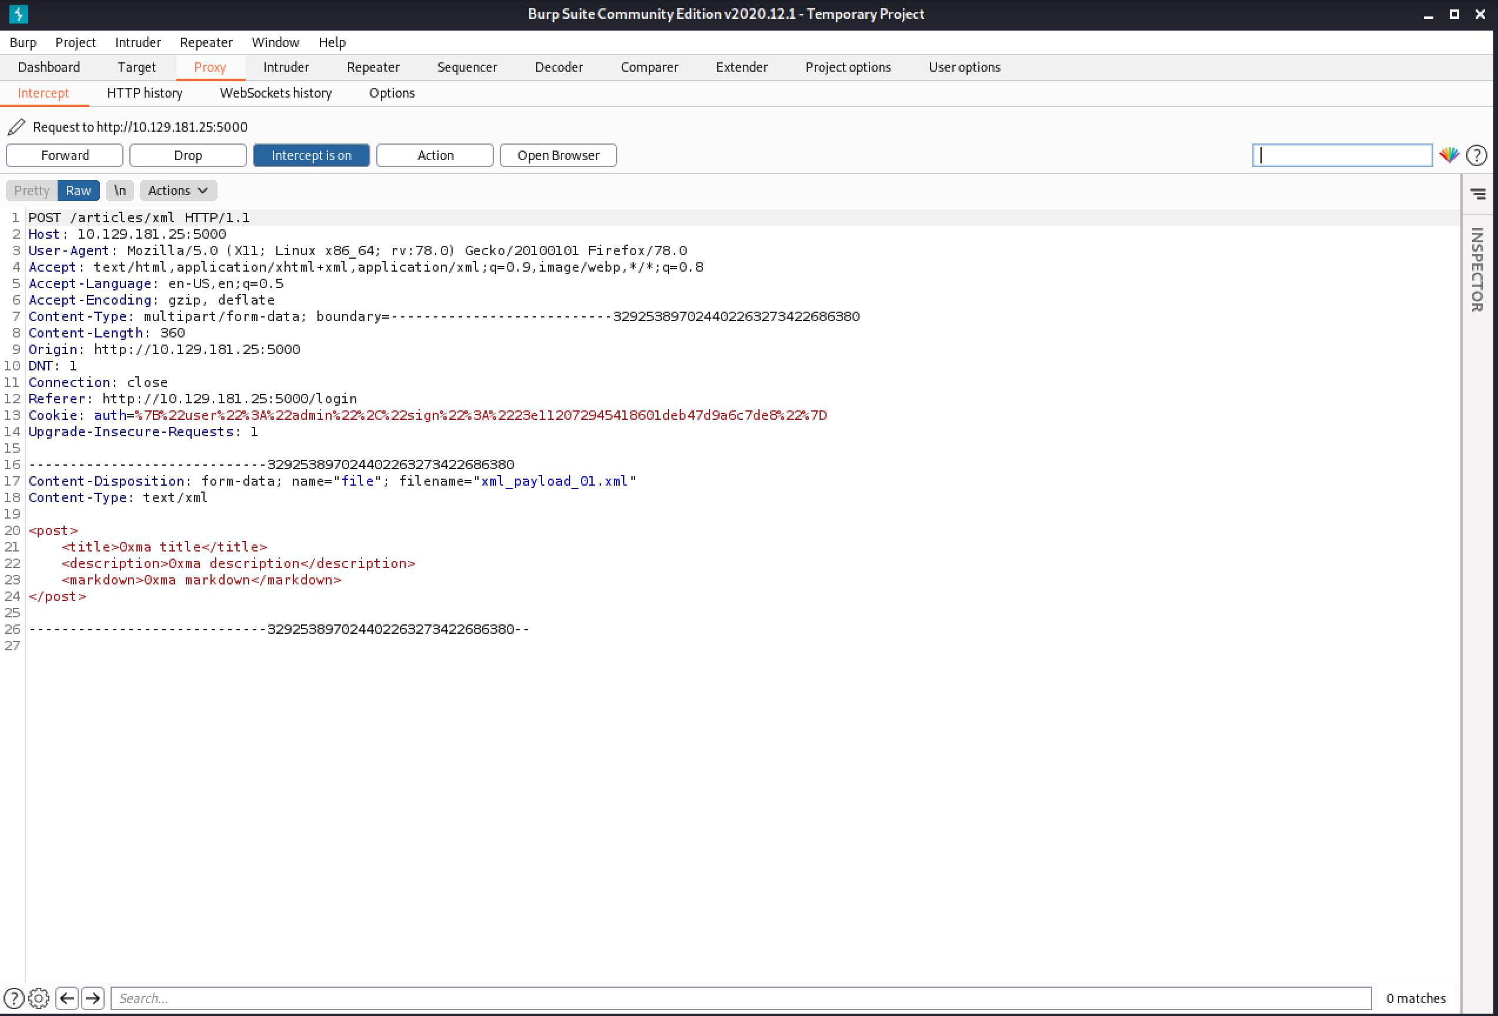Switch to Pretty view

[x=32, y=191]
